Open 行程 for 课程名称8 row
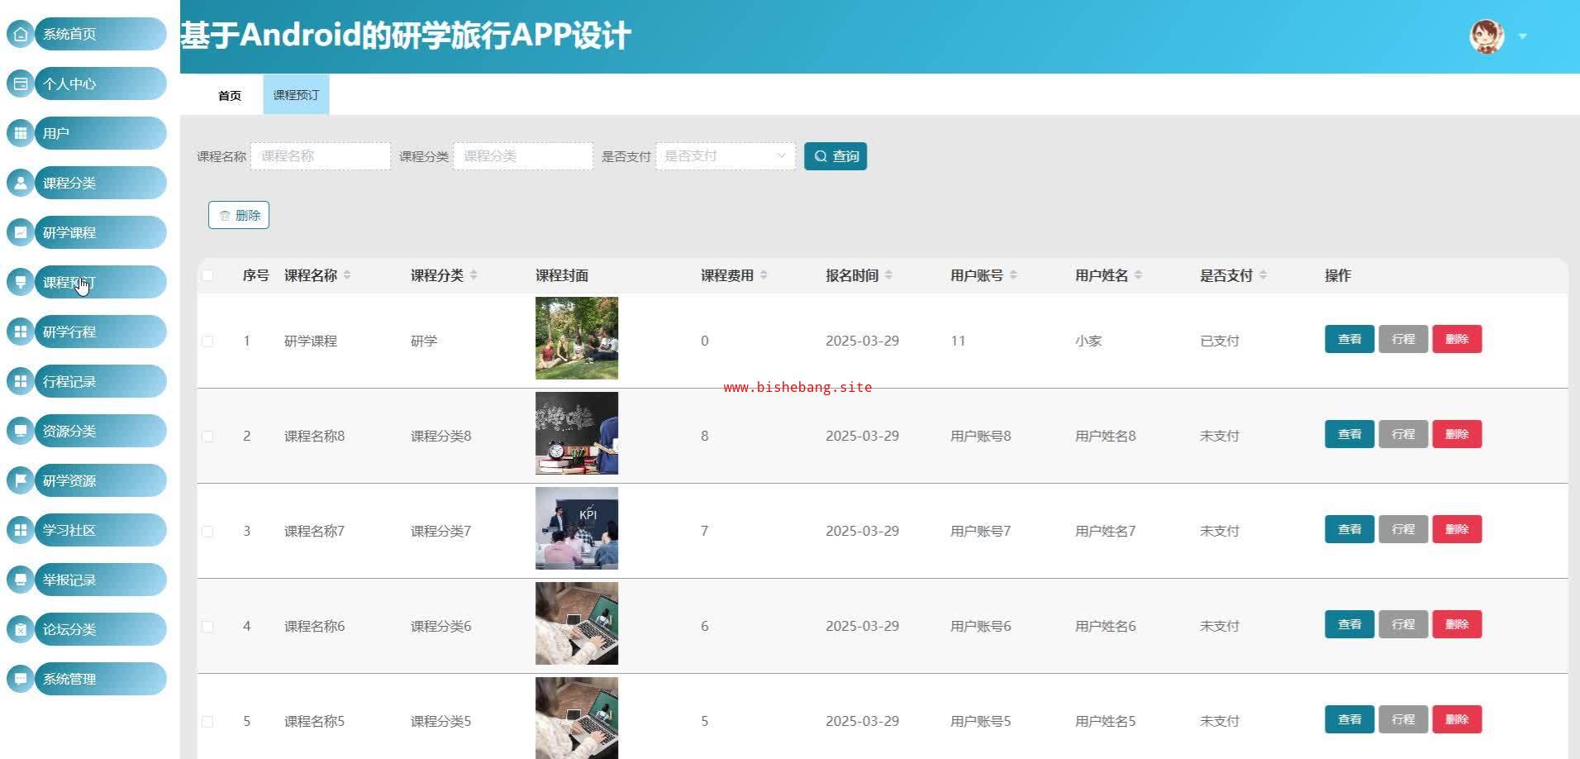The height and width of the screenshot is (759, 1580). pyautogui.click(x=1403, y=434)
